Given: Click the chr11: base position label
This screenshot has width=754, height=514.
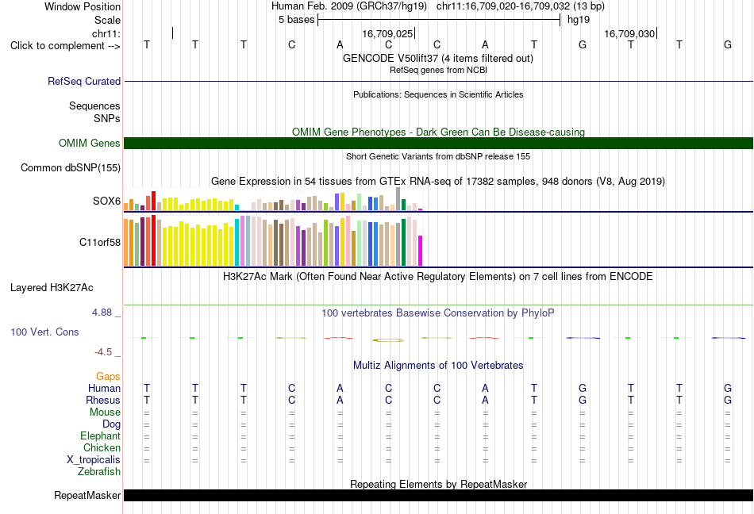Looking at the screenshot, I should click(106, 33).
